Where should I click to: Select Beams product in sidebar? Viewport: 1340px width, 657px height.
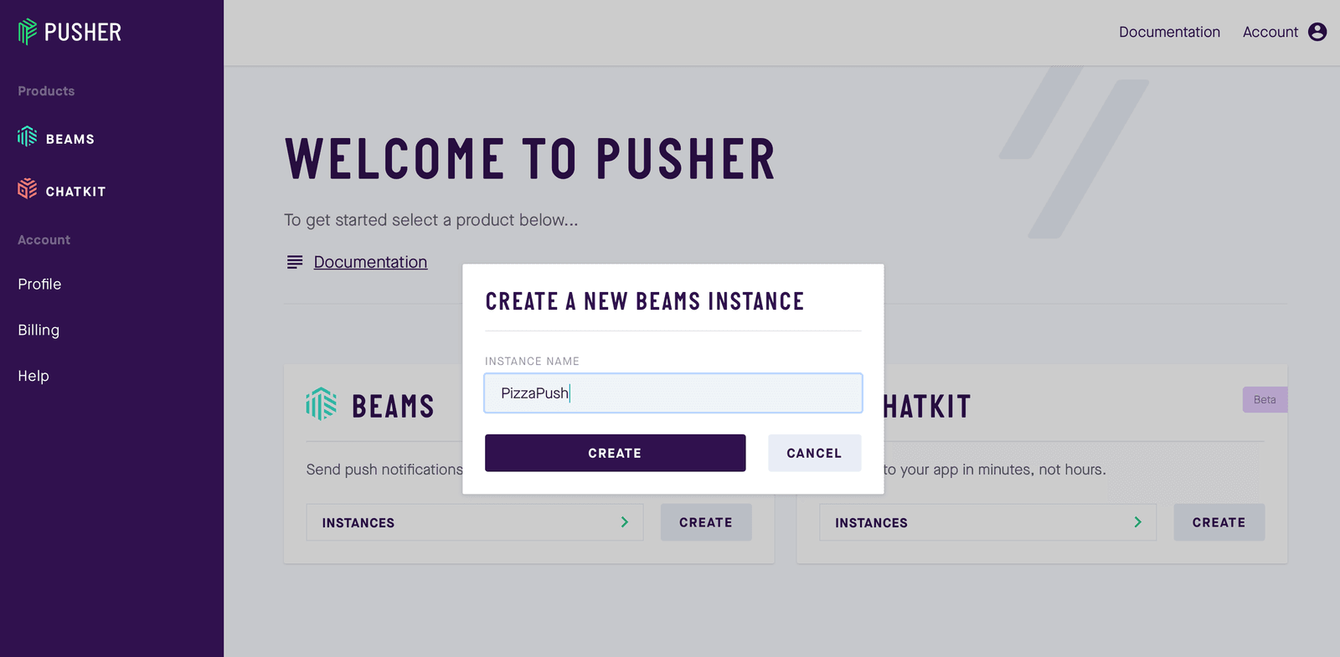(x=70, y=139)
